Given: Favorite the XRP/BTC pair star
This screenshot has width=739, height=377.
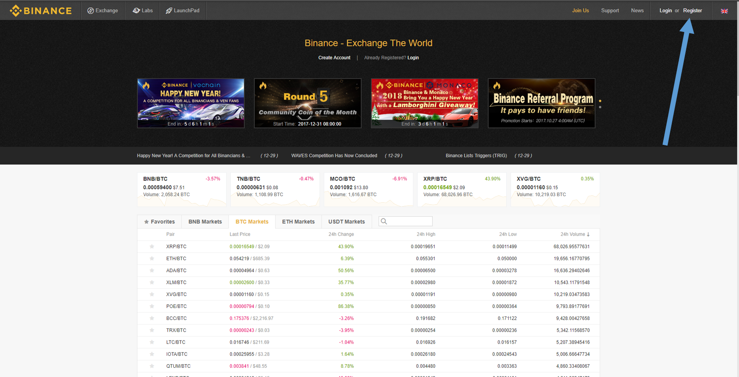Looking at the screenshot, I should 152,247.
